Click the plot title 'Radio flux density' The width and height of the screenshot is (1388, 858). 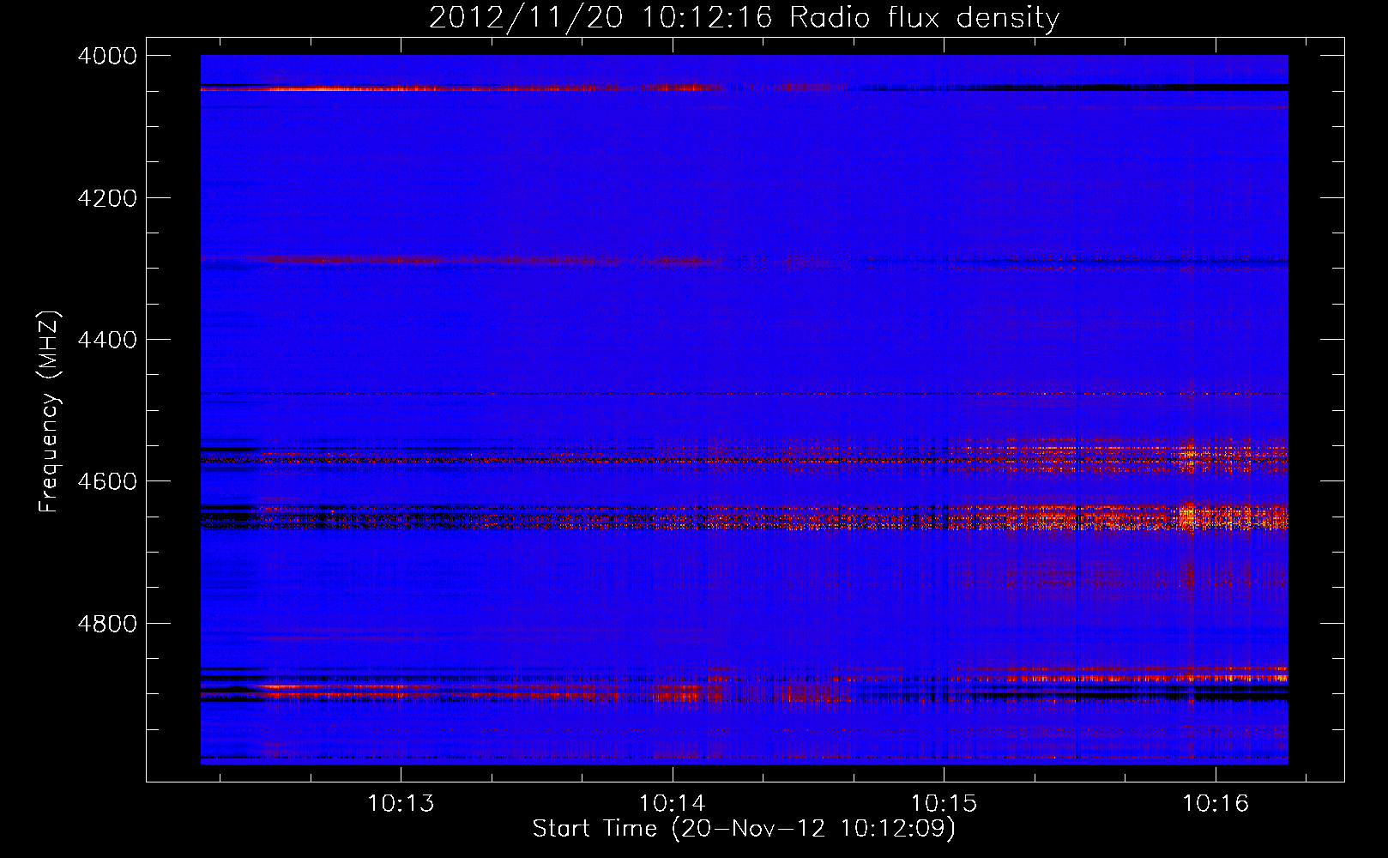(925, 18)
